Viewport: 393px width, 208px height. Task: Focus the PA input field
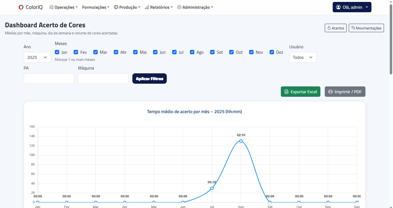pos(49,79)
